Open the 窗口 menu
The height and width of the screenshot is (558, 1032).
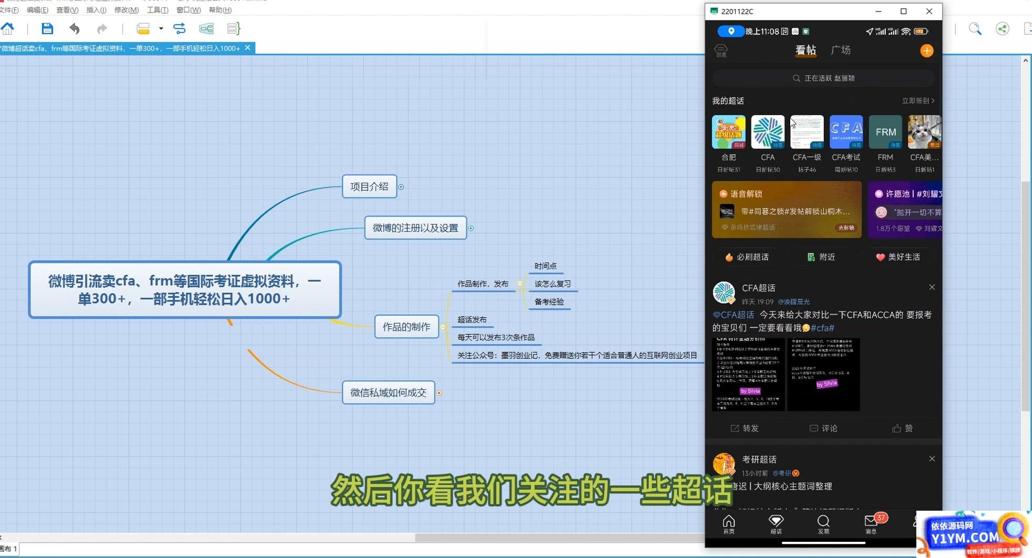click(189, 10)
